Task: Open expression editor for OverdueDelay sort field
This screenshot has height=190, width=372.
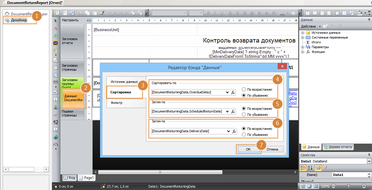Action: tap(233, 92)
